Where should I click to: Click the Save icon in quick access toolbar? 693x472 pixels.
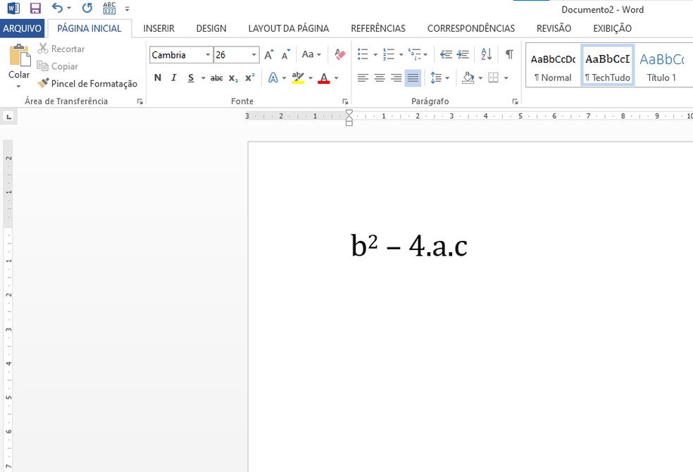click(x=35, y=8)
